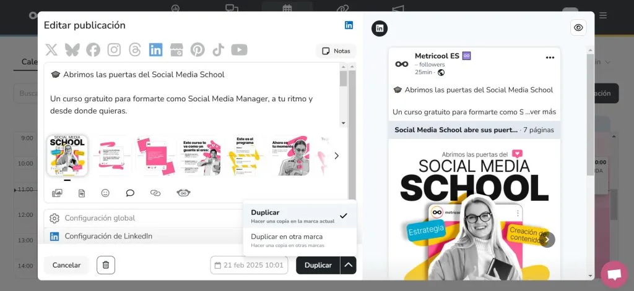This screenshot has height=291, width=634.
Task: Delete post with the trash icon
Action: point(106,265)
